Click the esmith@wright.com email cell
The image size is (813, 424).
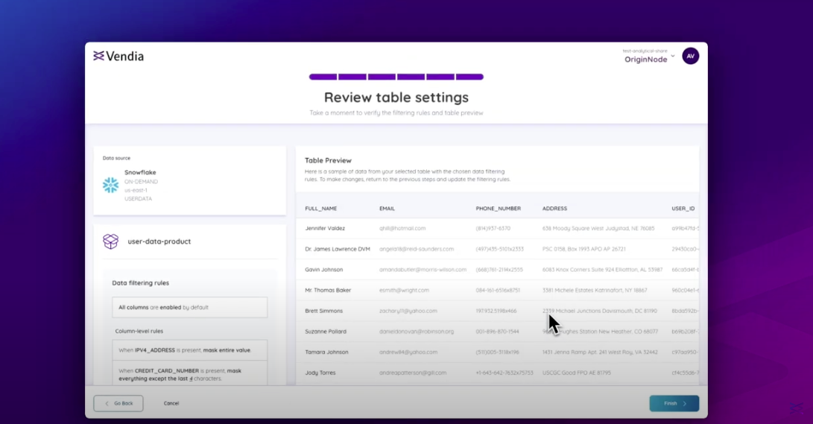click(x=404, y=291)
